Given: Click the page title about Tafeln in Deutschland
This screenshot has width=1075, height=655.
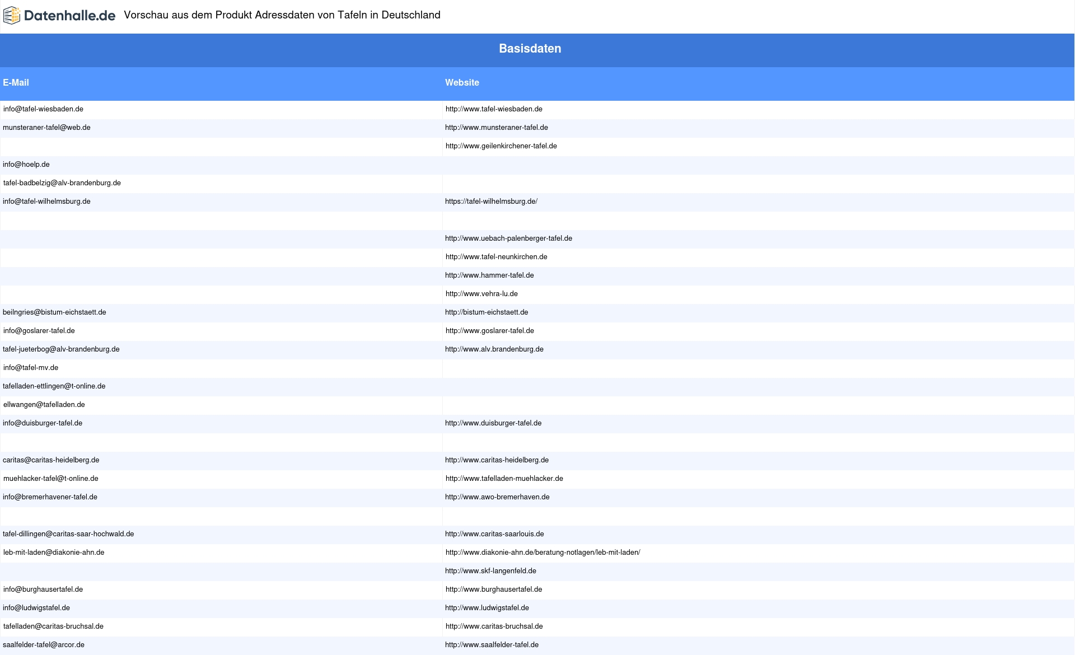Looking at the screenshot, I should (x=282, y=15).
